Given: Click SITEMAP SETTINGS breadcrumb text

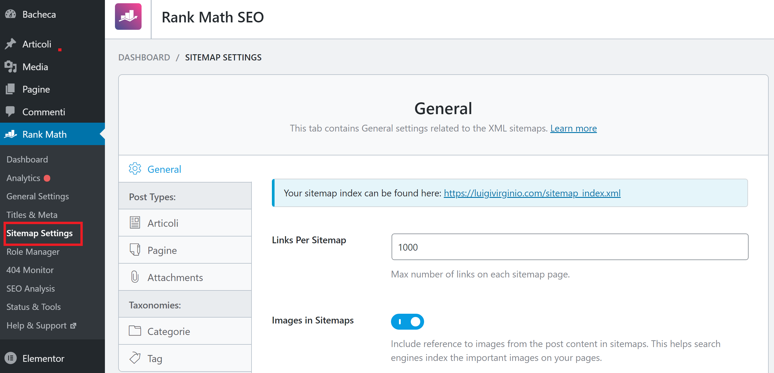Looking at the screenshot, I should (223, 57).
